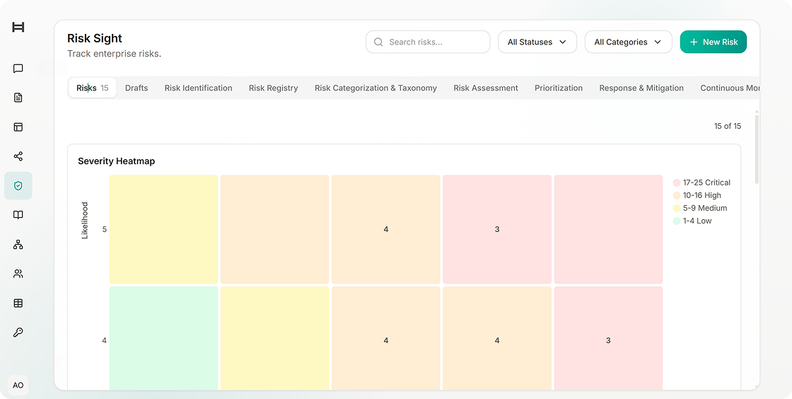
Task: Select the shield check risk icon
Action: coord(18,186)
